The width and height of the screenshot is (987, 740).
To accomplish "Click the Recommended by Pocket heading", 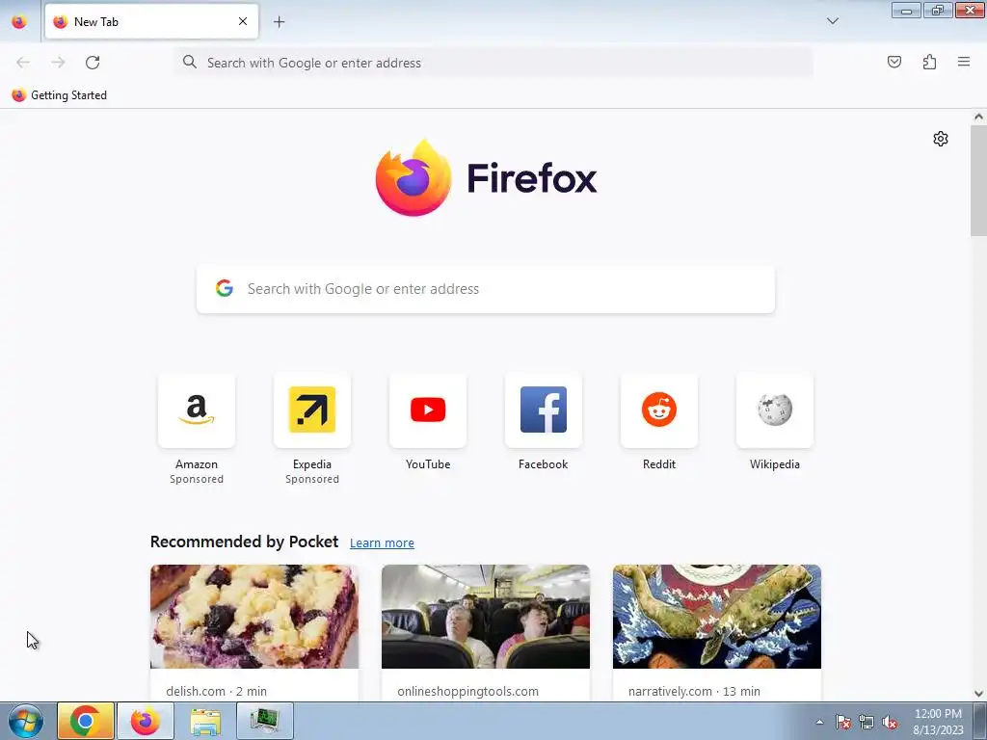I will tap(244, 542).
